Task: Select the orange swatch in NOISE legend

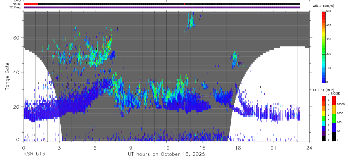Action: coord(334,109)
